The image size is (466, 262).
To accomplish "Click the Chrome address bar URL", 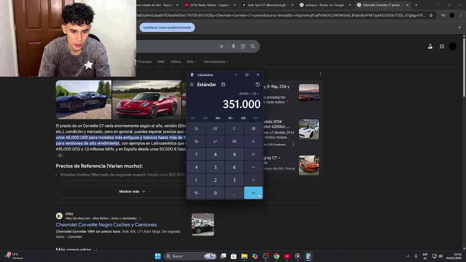I will pyautogui.click(x=280, y=15).
